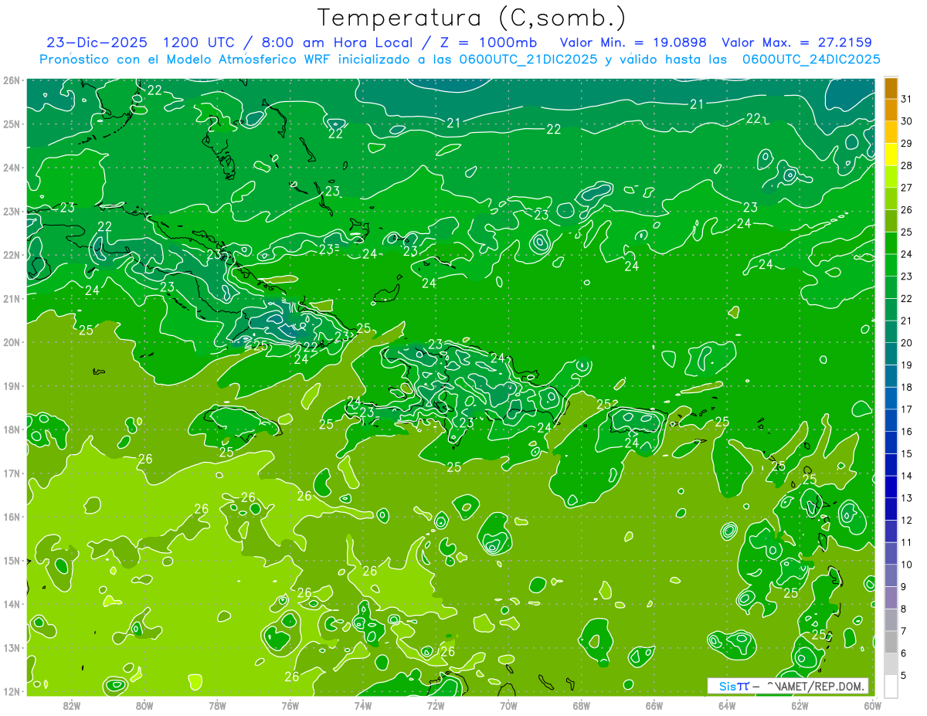Click the 'Valor Max. = 27.2159' readout
Viewport: 927px width, 716px height.
[x=796, y=42]
